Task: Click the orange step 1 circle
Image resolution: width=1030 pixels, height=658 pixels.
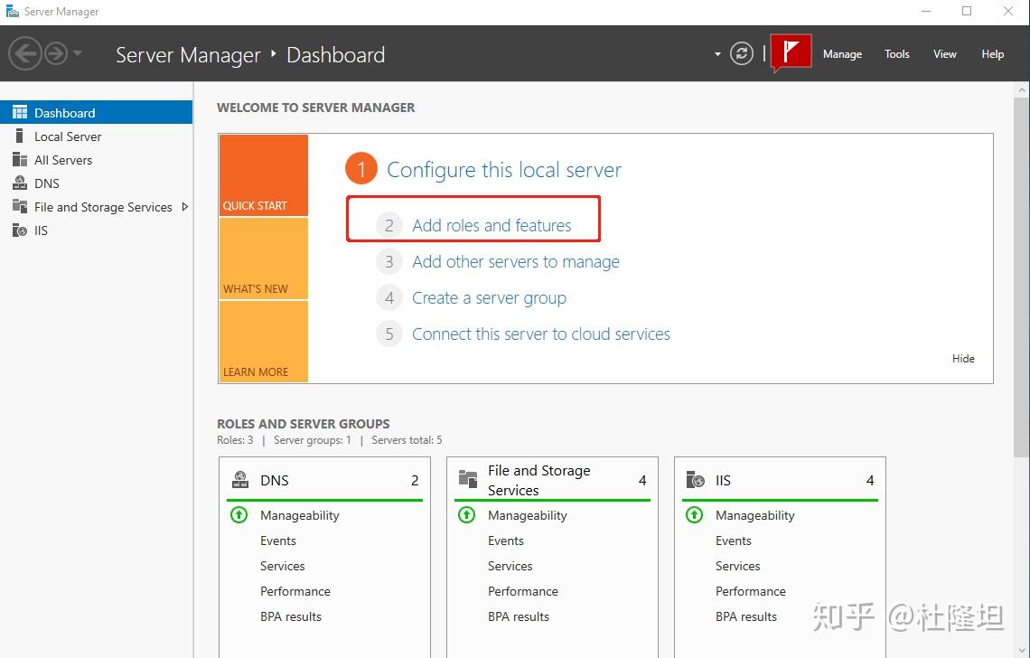Action: click(x=360, y=169)
